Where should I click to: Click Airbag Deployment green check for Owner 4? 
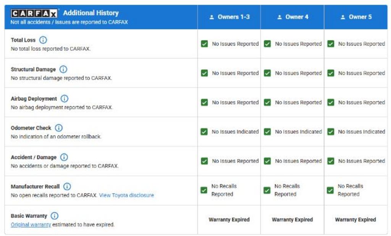(x=267, y=102)
